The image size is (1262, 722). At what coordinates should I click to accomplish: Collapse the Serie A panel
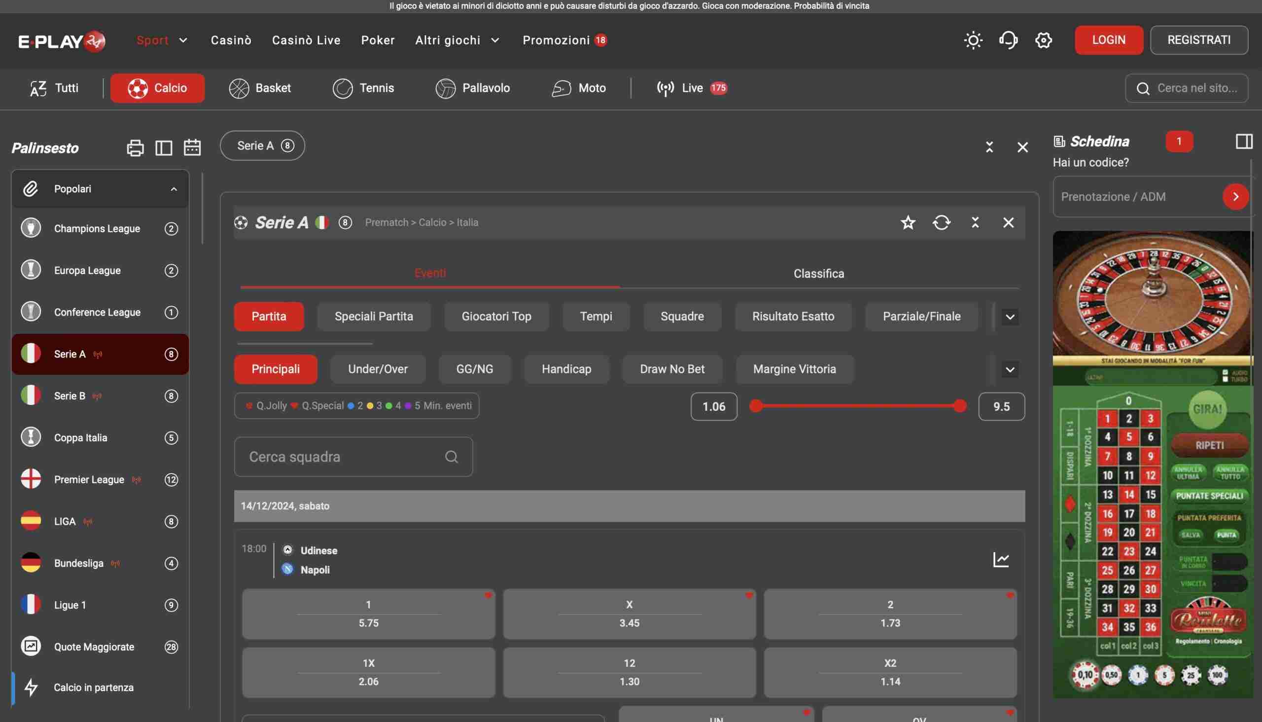(975, 222)
